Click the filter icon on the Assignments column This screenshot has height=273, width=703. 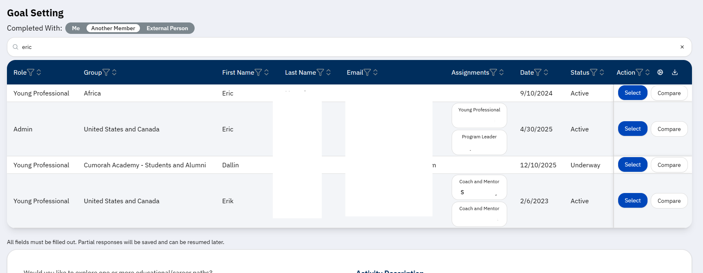(493, 72)
